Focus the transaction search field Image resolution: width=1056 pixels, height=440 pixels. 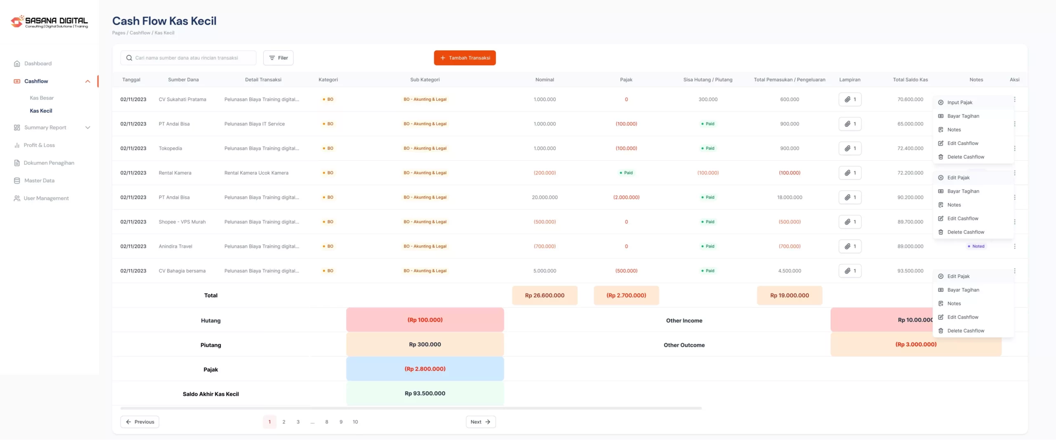click(x=188, y=58)
